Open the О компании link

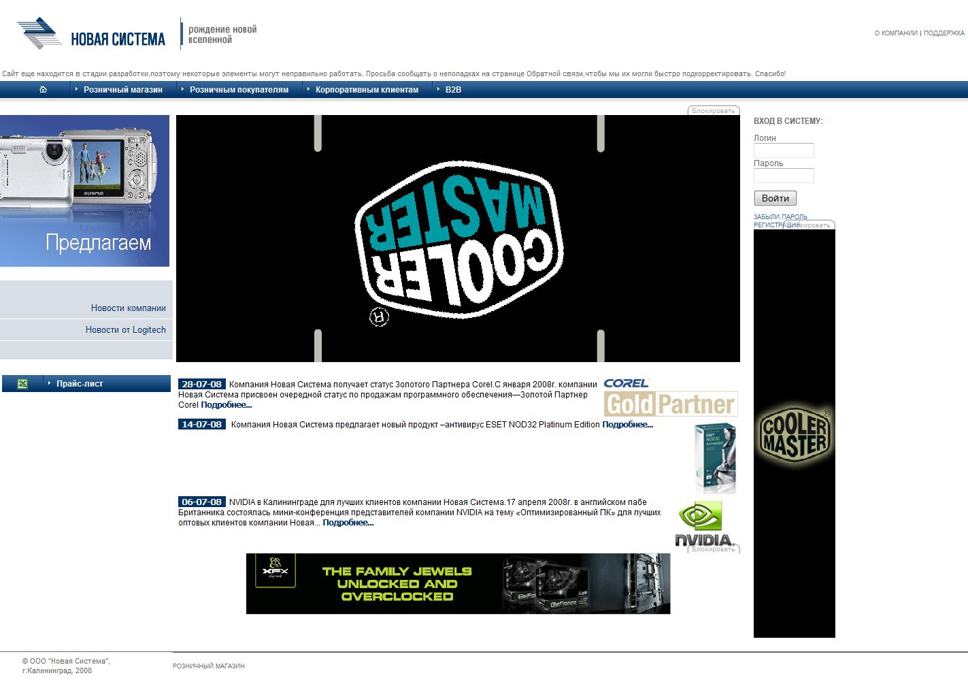896,33
